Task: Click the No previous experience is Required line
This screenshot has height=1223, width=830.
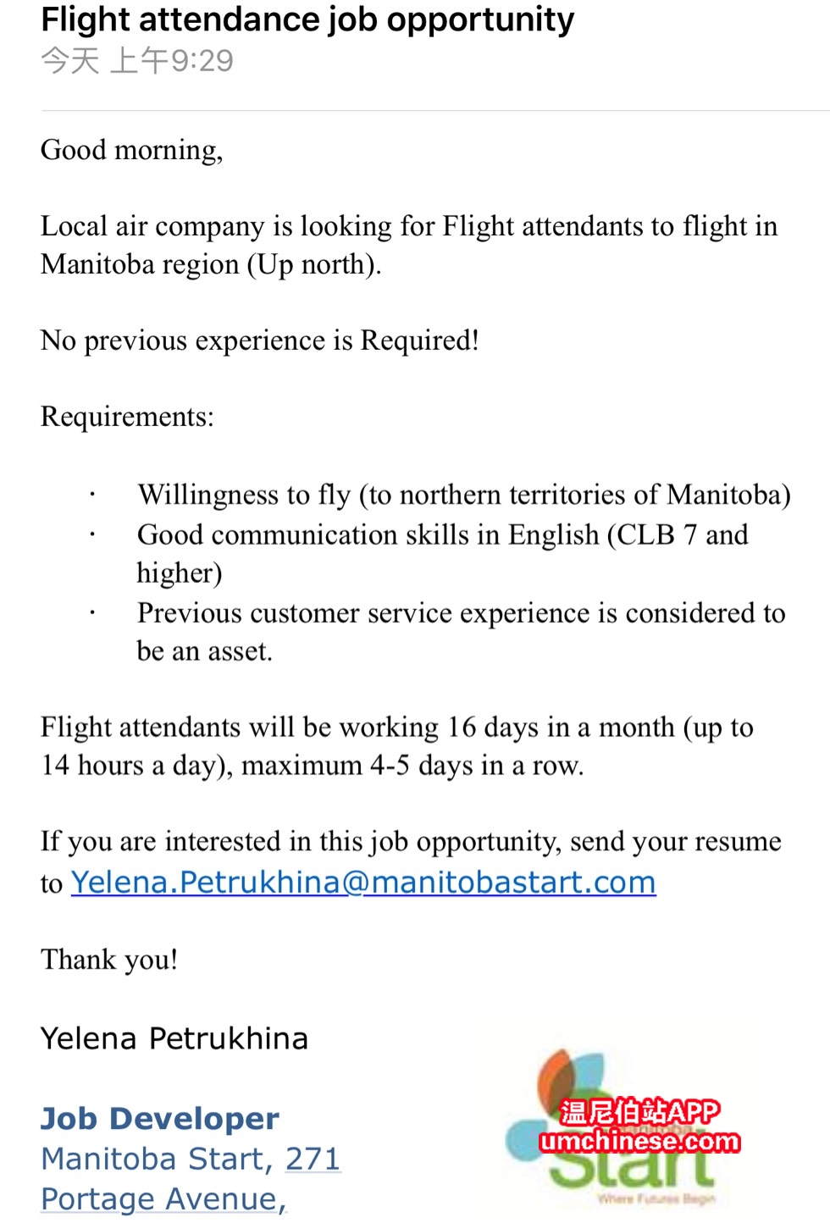Action: pyautogui.click(x=260, y=340)
